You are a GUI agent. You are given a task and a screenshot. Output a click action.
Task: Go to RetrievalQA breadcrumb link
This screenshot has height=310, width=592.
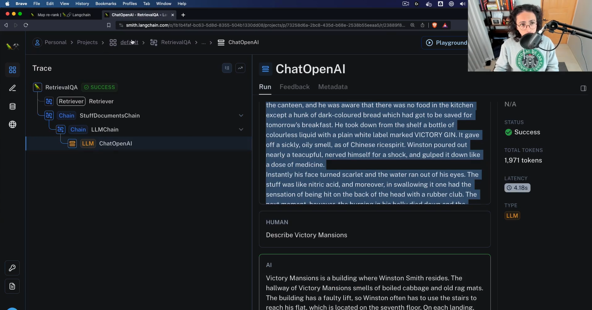click(x=176, y=42)
